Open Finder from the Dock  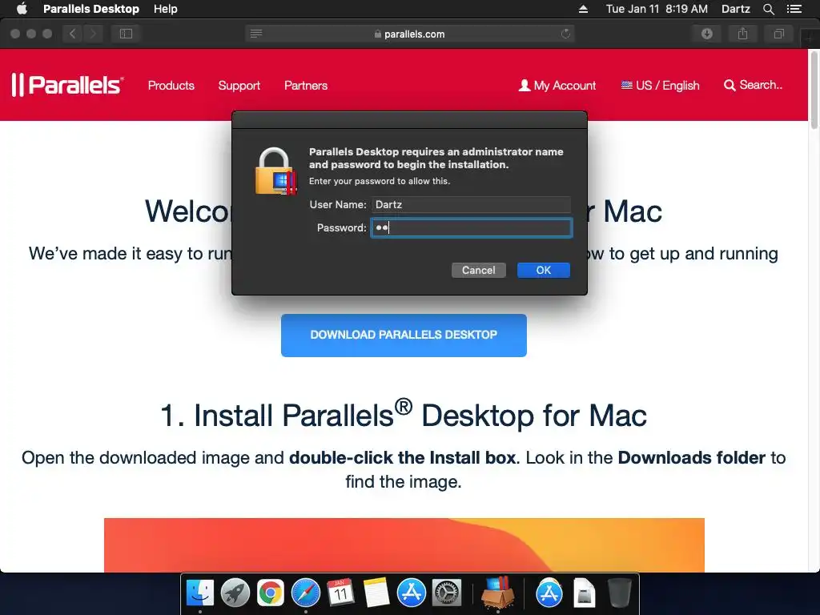[200, 593]
